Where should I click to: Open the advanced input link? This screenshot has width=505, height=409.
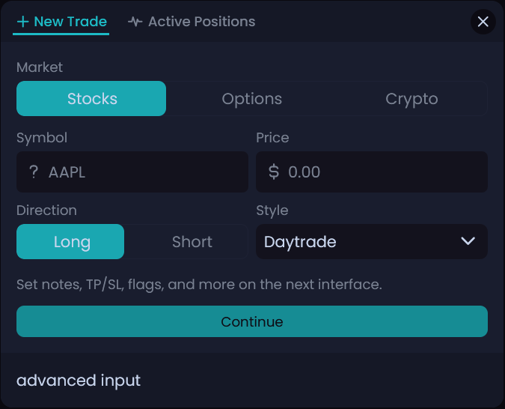point(79,381)
